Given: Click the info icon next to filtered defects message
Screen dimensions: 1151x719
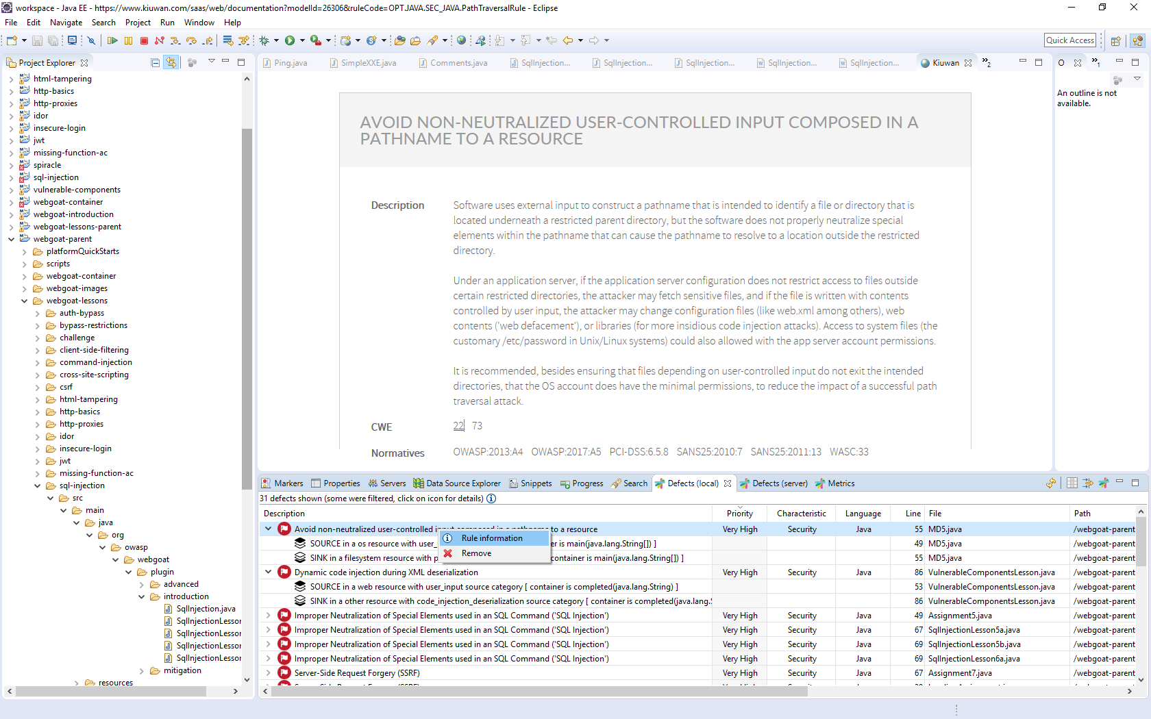Looking at the screenshot, I should tap(491, 499).
